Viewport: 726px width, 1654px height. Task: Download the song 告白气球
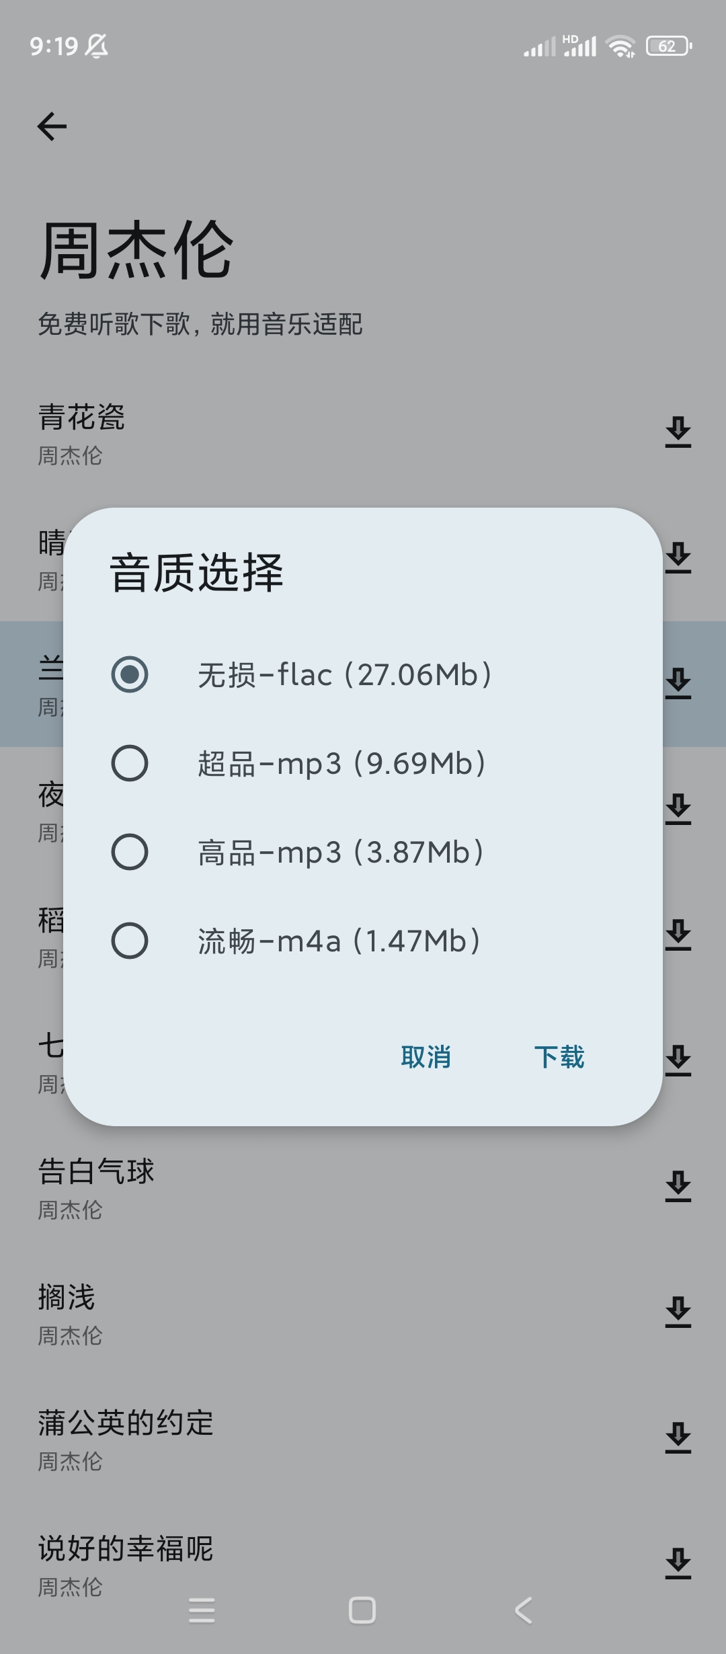(678, 1186)
